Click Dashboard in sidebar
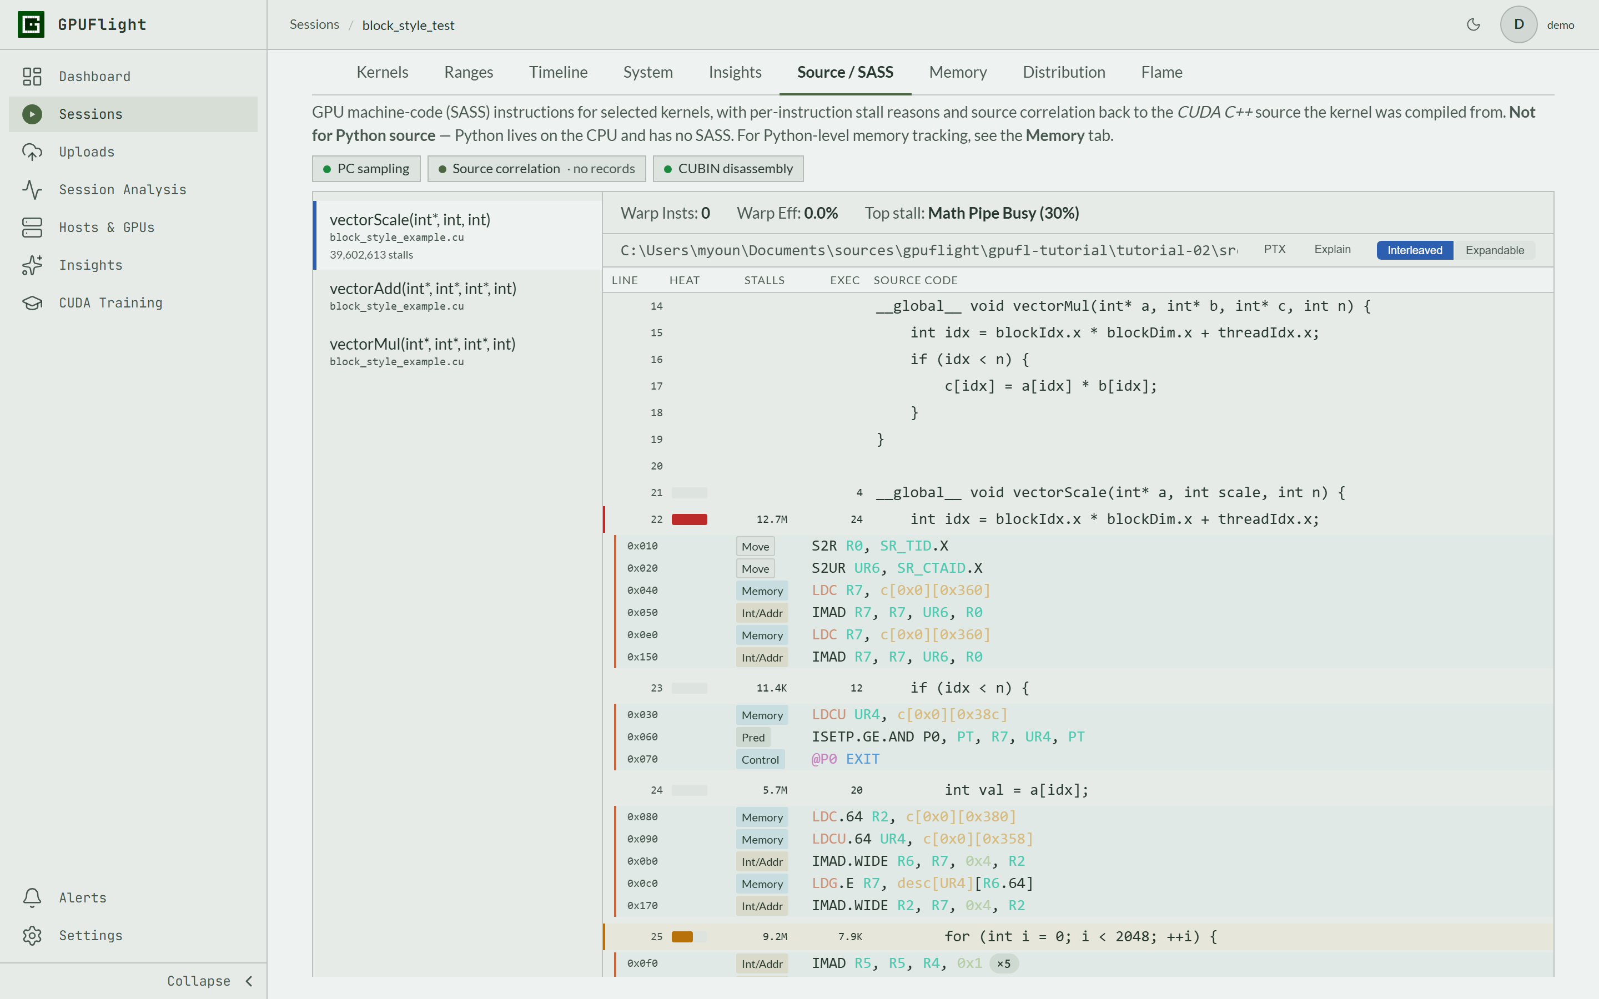 tap(133, 77)
